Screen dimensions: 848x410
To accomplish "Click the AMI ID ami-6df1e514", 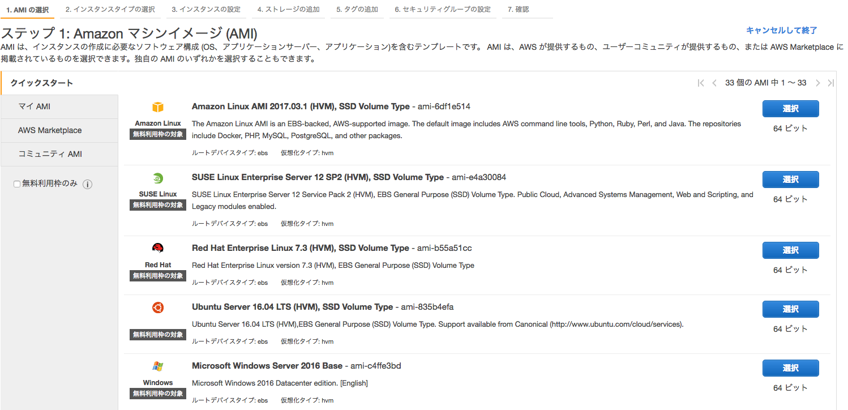I will 444,106.
